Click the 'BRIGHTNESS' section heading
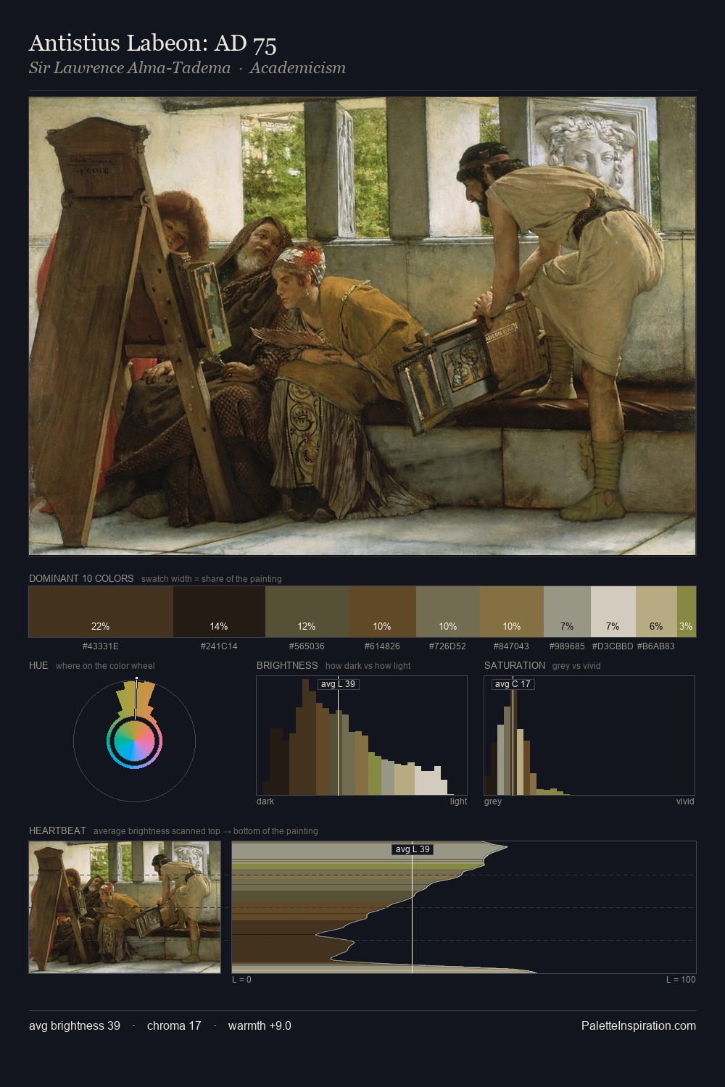Viewport: 725px width, 1087px height. (287, 665)
